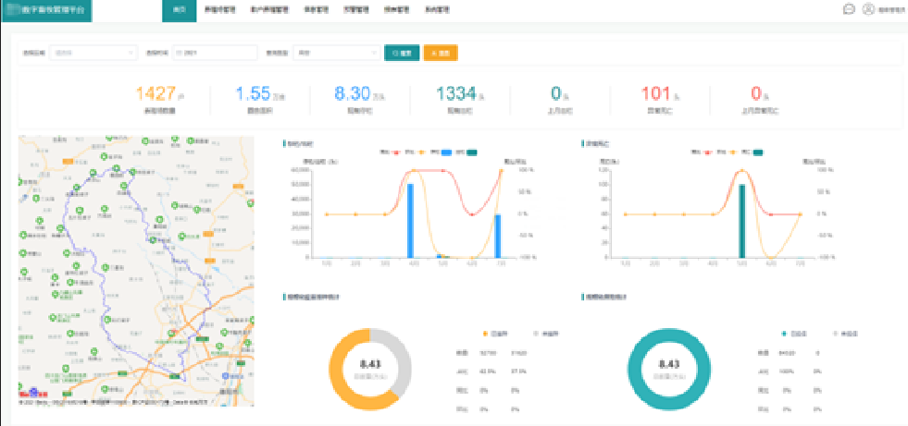This screenshot has width=908, height=426.
Task: Click the orange reset button
Action: click(441, 53)
